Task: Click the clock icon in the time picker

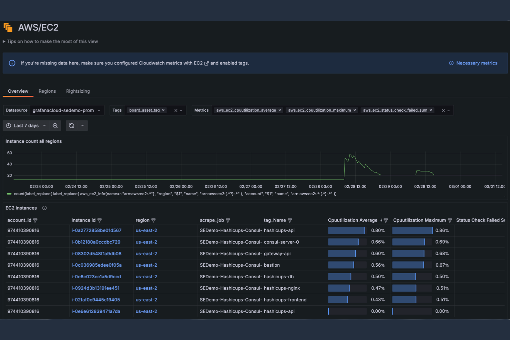Action: click(x=8, y=125)
